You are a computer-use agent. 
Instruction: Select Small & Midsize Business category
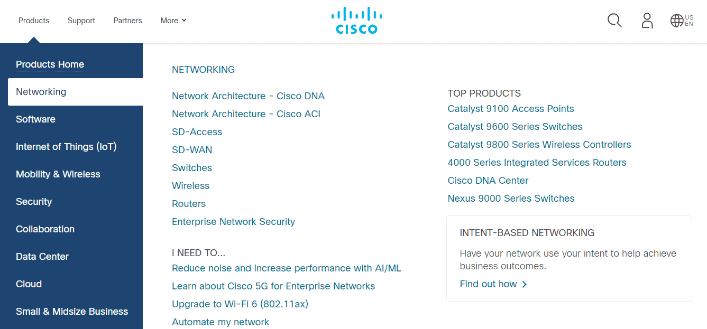point(72,311)
